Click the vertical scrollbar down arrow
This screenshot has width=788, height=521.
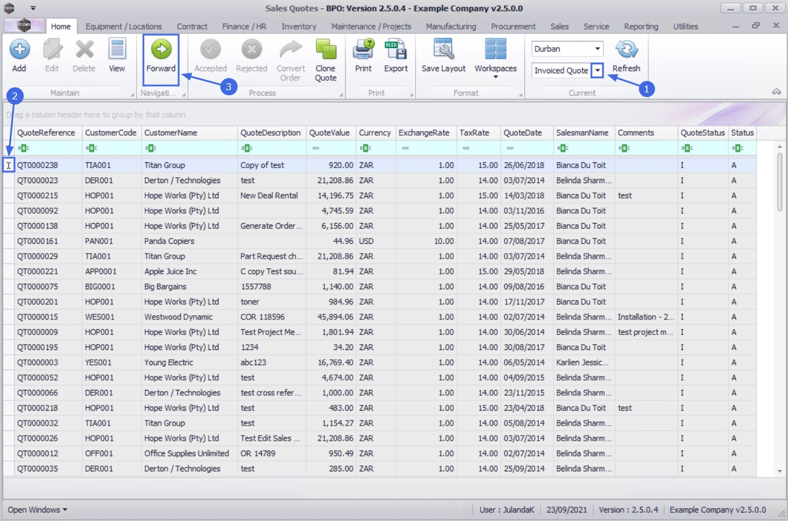pos(779,471)
